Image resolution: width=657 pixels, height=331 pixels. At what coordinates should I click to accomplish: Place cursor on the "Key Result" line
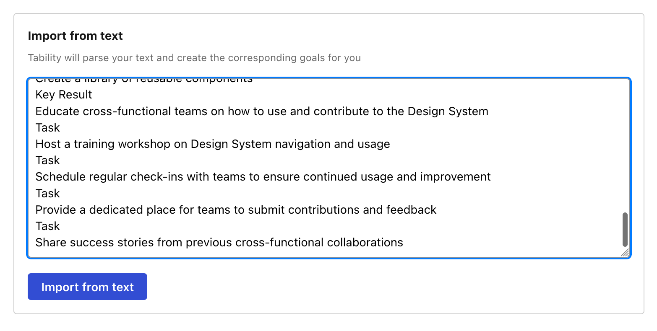coord(64,95)
